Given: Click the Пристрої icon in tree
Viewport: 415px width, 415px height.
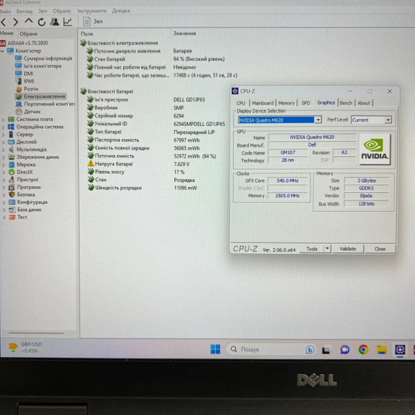Looking at the screenshot, I should [12, 180].
